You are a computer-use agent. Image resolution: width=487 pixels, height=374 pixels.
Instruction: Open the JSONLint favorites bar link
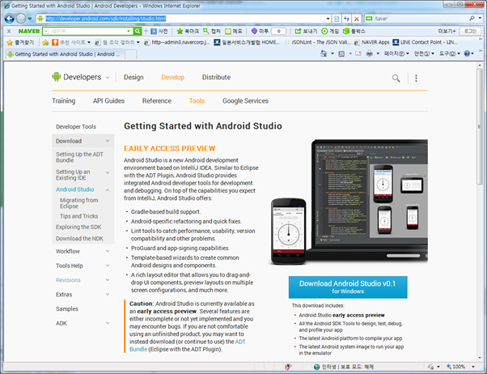click(x=320, y=42)
